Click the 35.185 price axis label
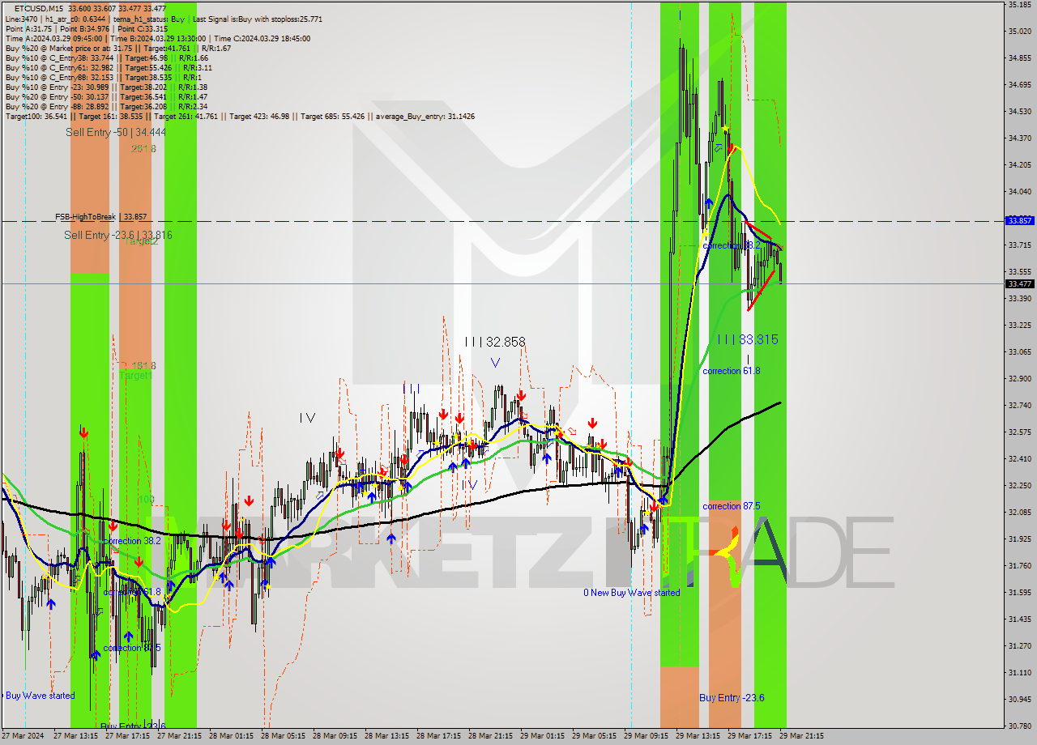 (1019, 5)
